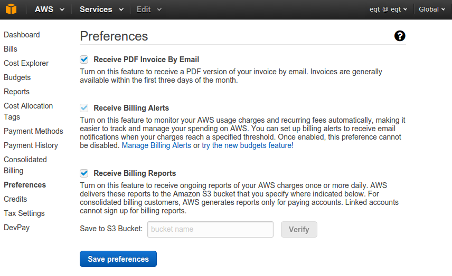Open try the new budgets feature link
The image size is (452, 276).
click(x=248, y=145)
